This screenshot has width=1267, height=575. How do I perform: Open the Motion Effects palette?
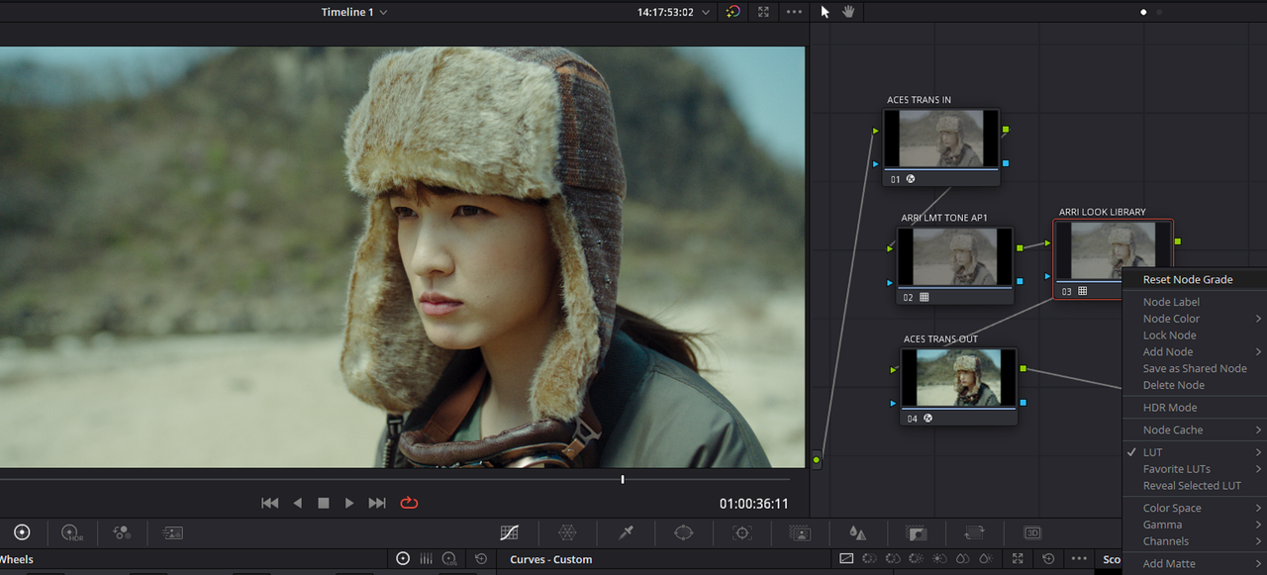coord(172,532)
